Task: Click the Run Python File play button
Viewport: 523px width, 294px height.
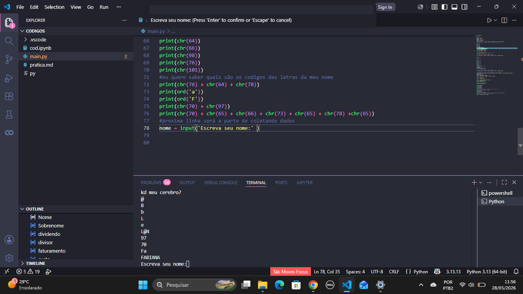Action: [x=489, y=20]
